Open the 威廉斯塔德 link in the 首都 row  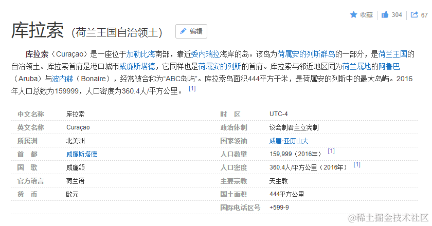[x=82, y=154]
